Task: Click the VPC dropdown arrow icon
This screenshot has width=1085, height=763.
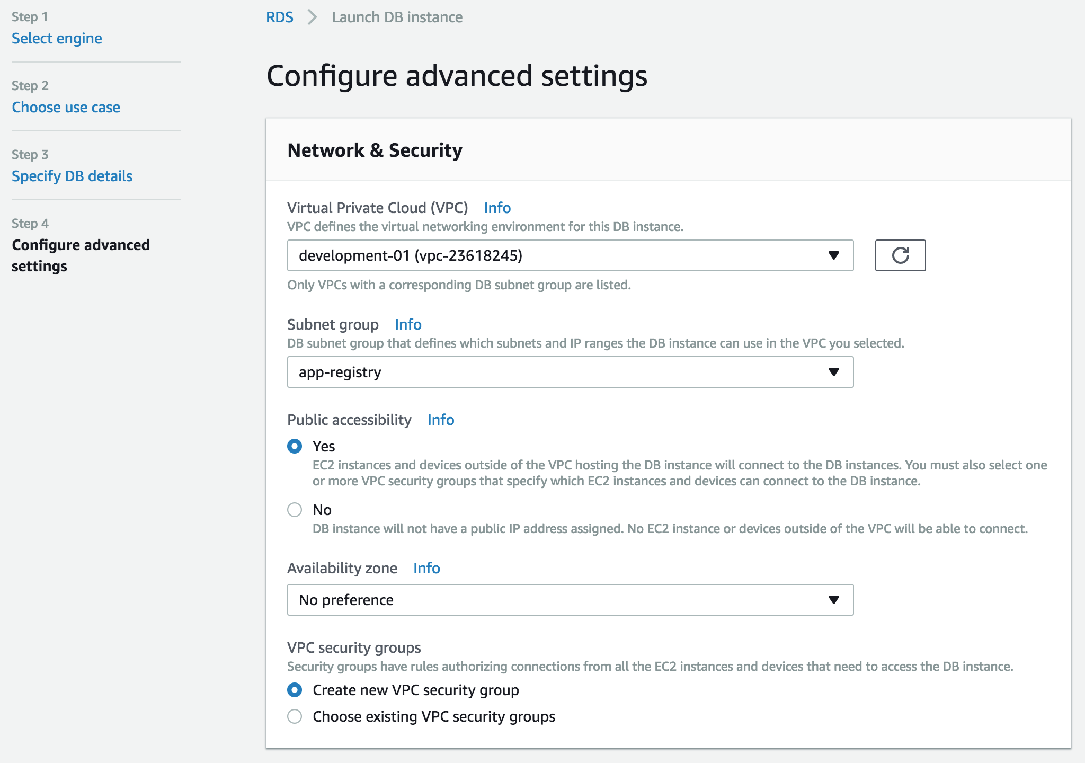Action: [833, 255]
